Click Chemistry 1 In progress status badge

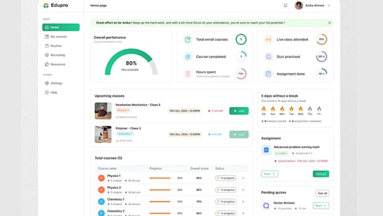(x=226, y=201)
